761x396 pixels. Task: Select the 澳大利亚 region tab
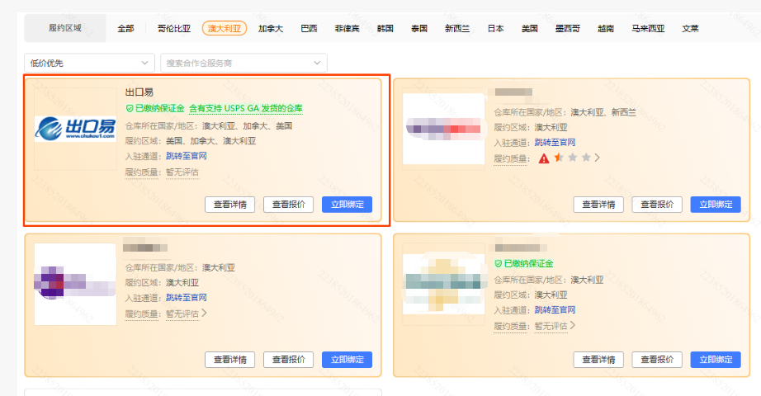[x=224, y=28]
